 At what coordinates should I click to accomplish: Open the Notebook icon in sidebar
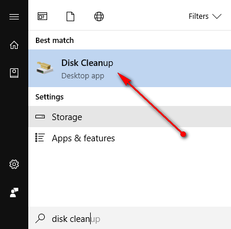coord(14,73)
